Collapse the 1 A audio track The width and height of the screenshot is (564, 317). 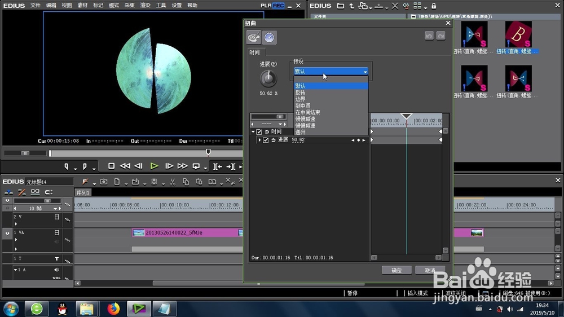tap(15, 270)
